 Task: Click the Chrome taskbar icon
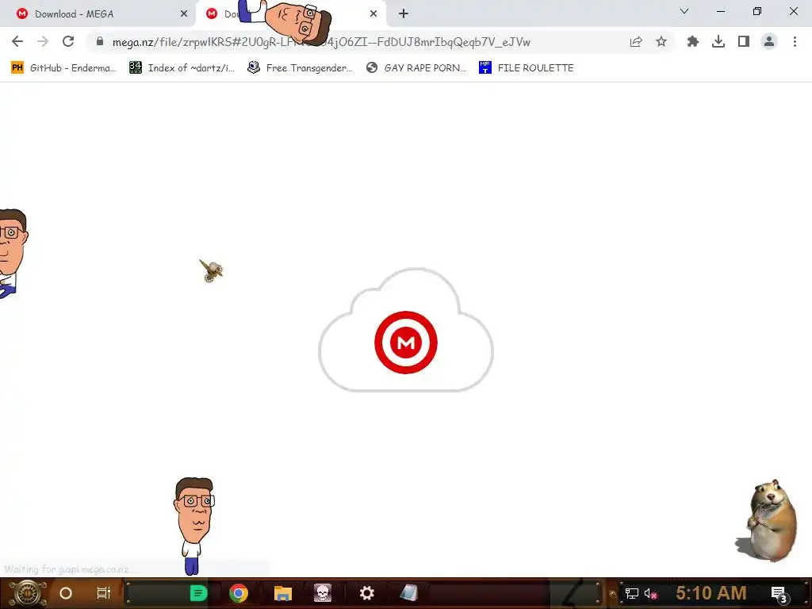point(239,593)
